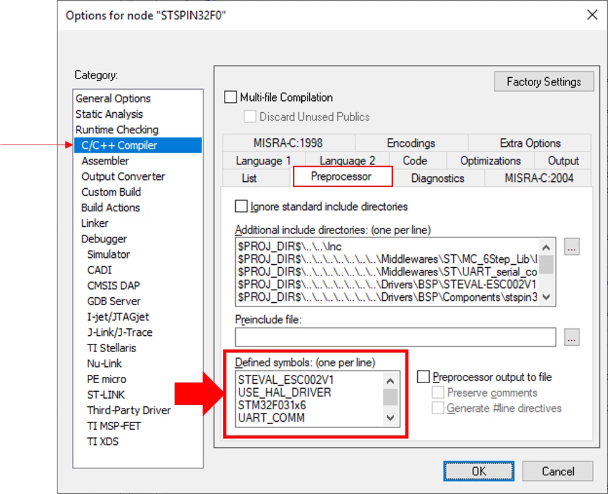Image resolution: width=608 pixels, height=494 pixels.
Task: Switch to the MISRA-C:2004 tab
Action: click(539, 178)
